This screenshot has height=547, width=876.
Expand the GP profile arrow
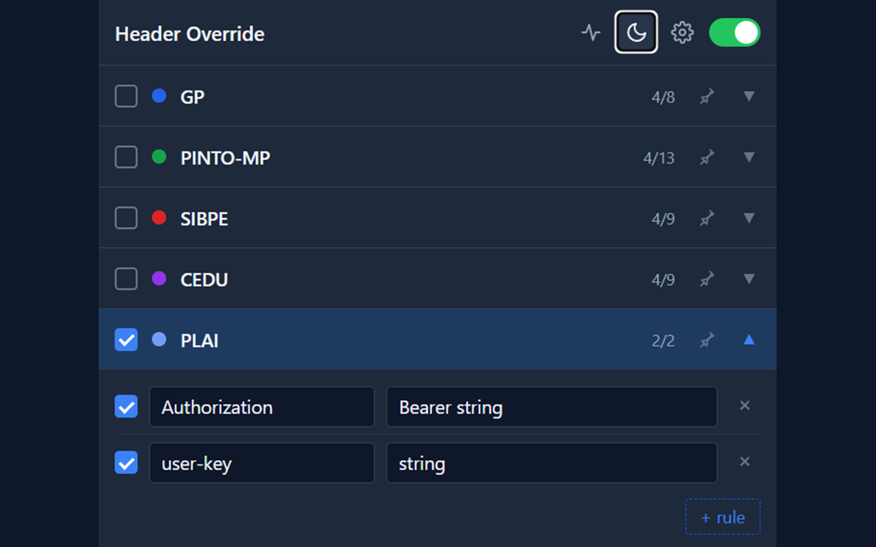click(x=749, y=96)
